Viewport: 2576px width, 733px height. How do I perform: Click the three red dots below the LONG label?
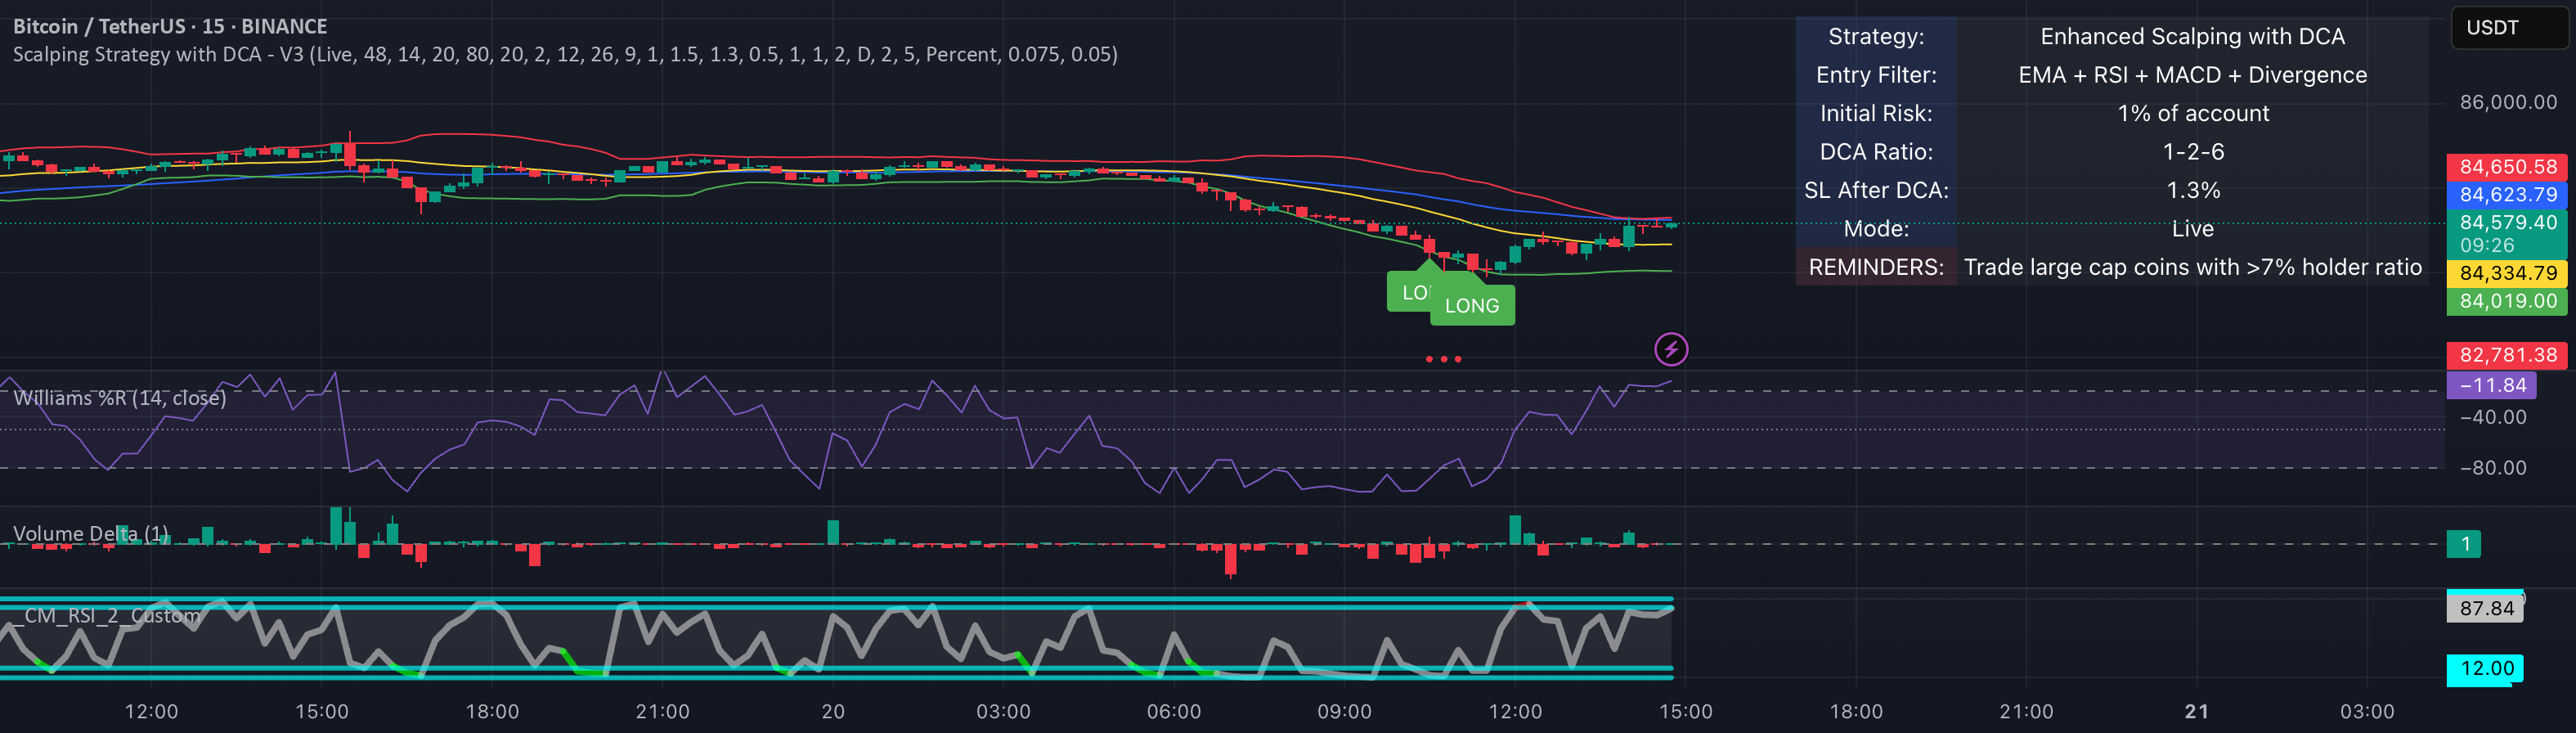[1443, 358]
